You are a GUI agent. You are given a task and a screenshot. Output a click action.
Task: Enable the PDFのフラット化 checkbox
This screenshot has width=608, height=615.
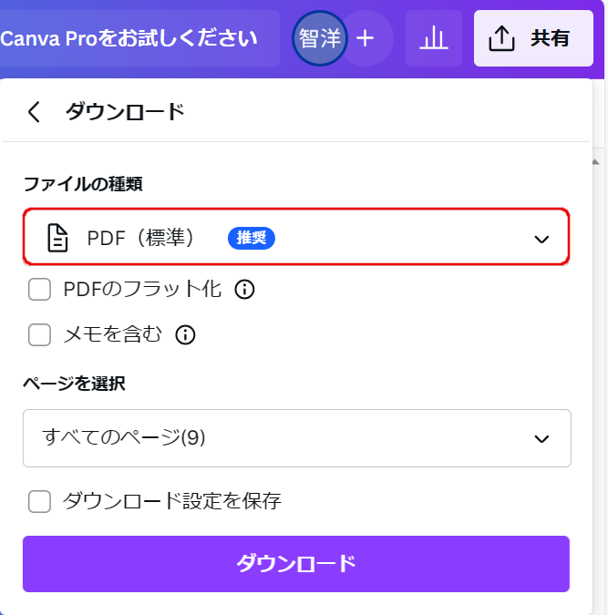point(39,290)
